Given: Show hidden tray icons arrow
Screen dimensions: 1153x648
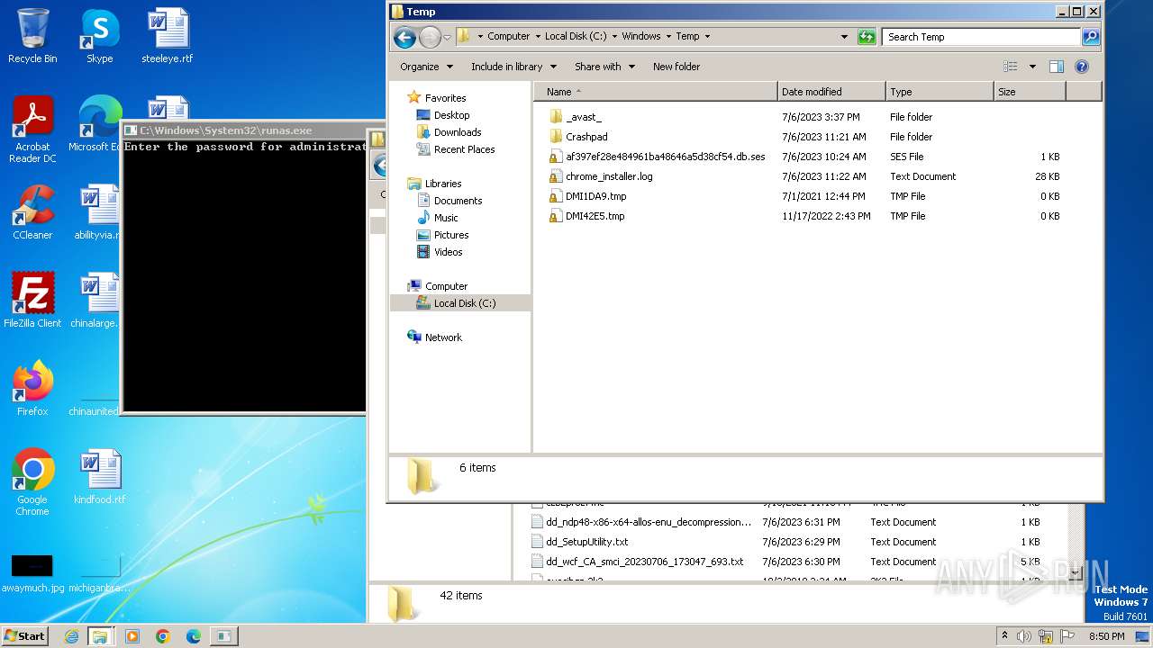Looking at the screenshot, I should (x=1004, y=636).
